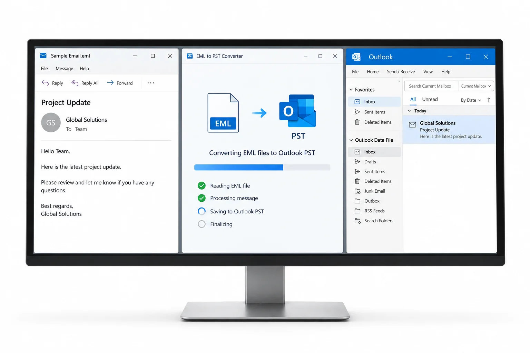Viewport: 530px width, 353px height.
Task: Click the Reply arrow icon in Sample Email window
Action: 45,83
